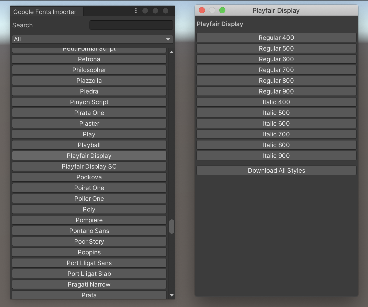Choose the Philosopher font

(x=89, y=70)
